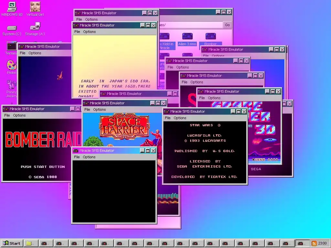Open Options menu in the Star Wars window
The width and height of the screenshot is (331, 248).
pos(180,118)
